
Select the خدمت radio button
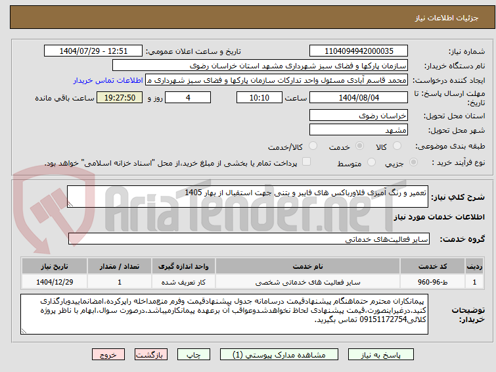(359, 146)
